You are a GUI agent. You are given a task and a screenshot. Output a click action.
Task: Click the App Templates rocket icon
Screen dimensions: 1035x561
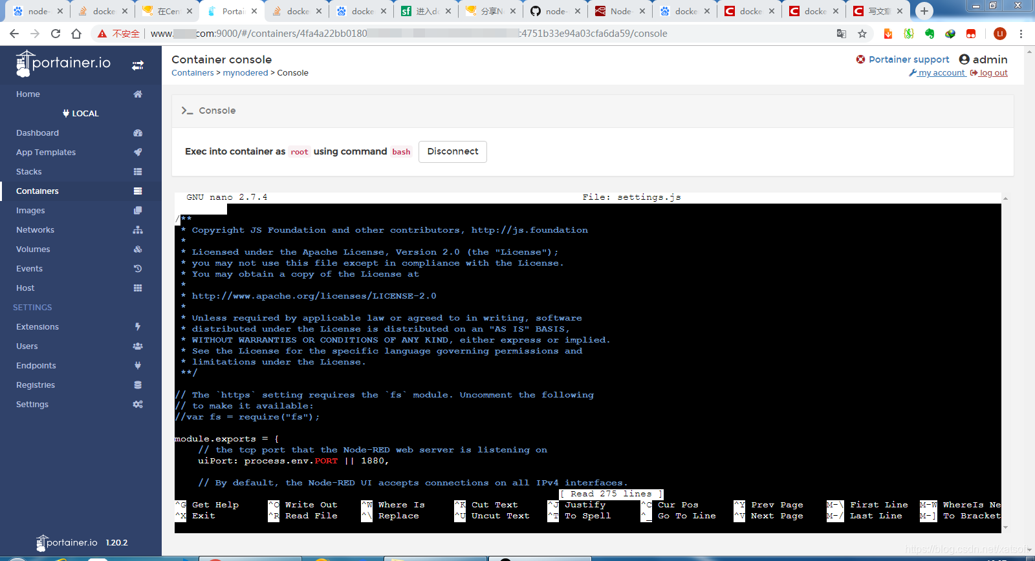click(x=138, y=152)
